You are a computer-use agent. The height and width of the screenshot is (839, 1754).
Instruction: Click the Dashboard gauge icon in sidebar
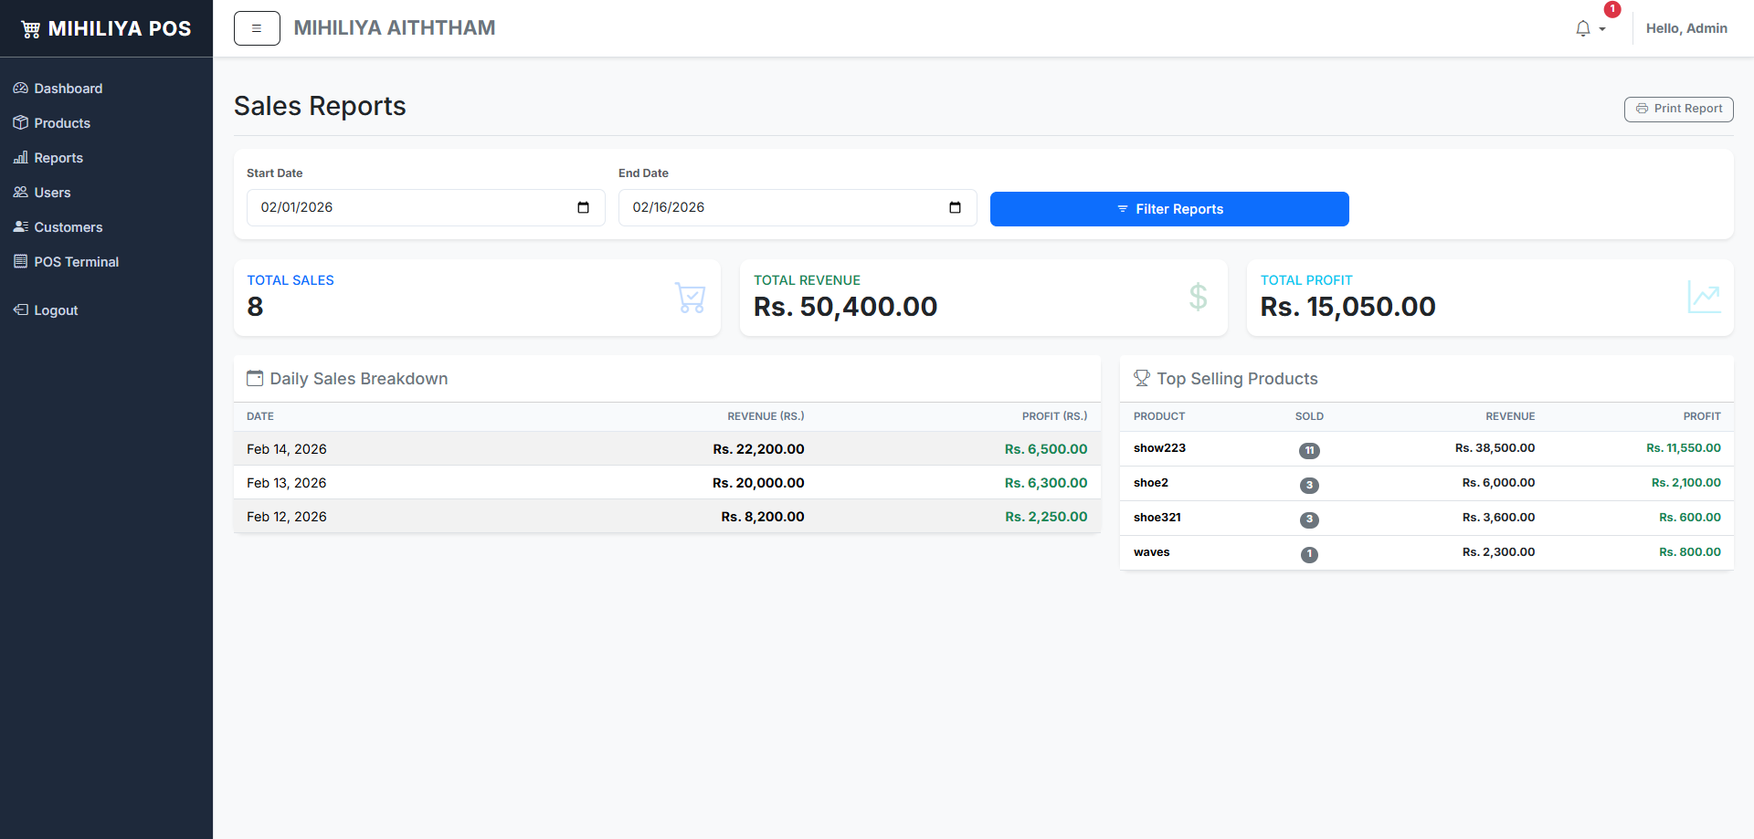(x=20, y=89)
